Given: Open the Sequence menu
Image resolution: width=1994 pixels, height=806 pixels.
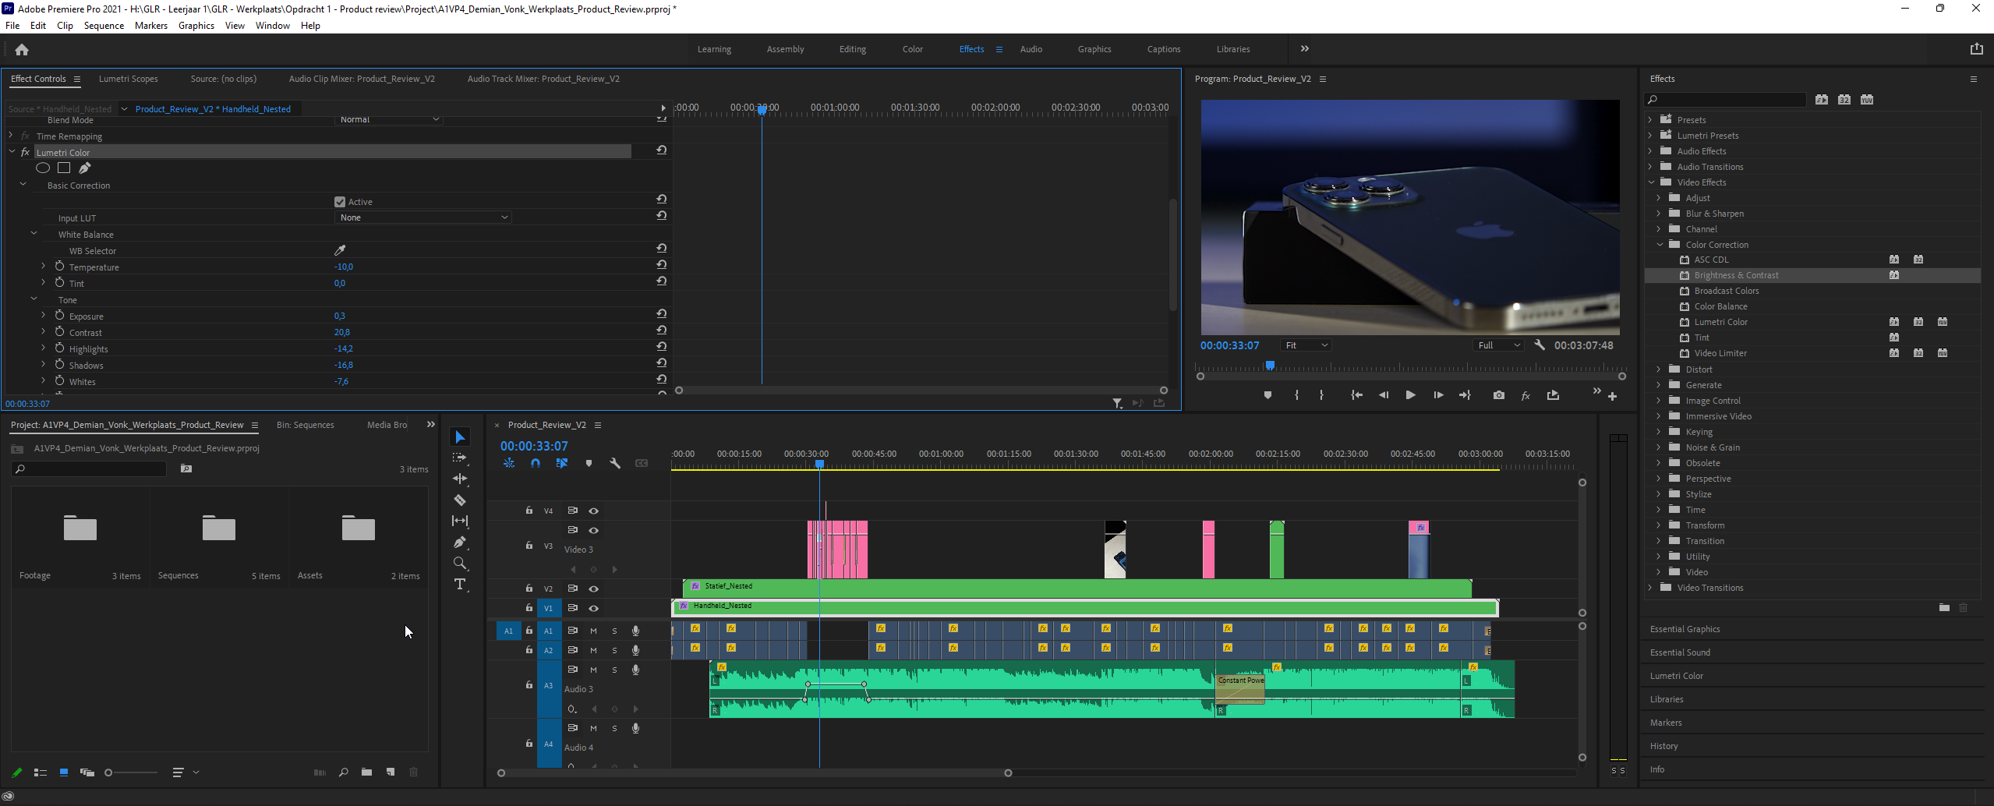Looking at the screenshot, I should click(x=104, y=26).
